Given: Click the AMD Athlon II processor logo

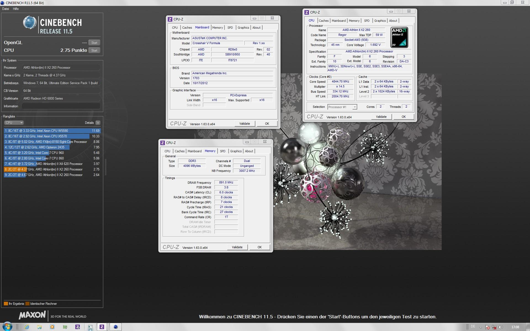Looking at the screenshot, I should tap(399, 37).
